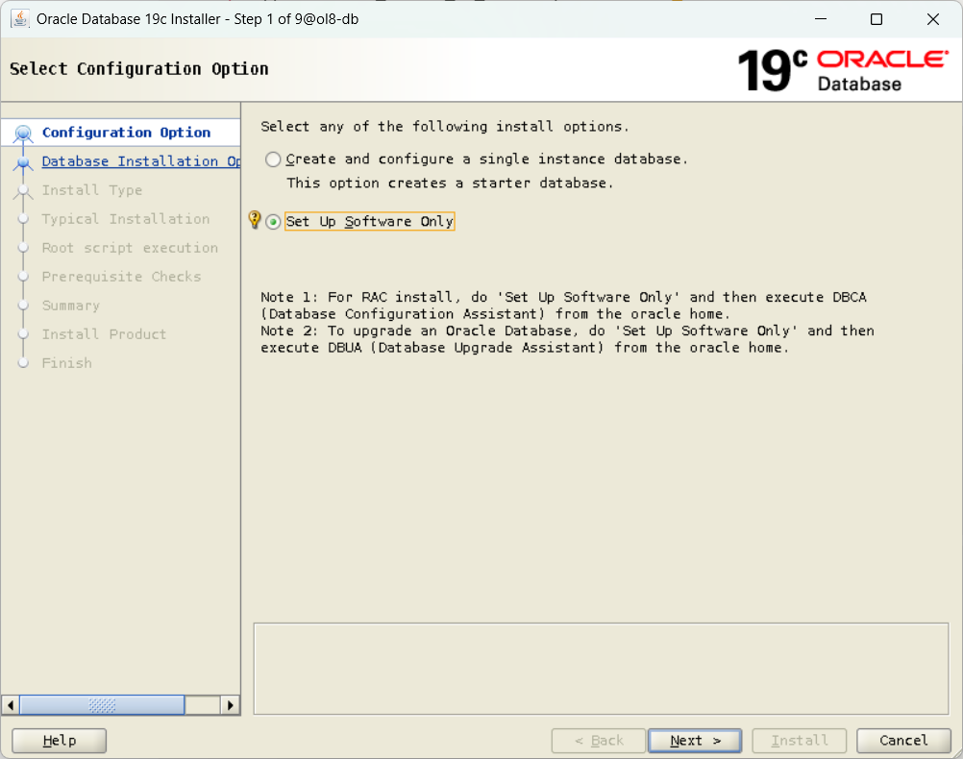Image resolution: width=963 pixels, height=759 pixels.
Task: Maximize the installer window
Action: point(877,19)
